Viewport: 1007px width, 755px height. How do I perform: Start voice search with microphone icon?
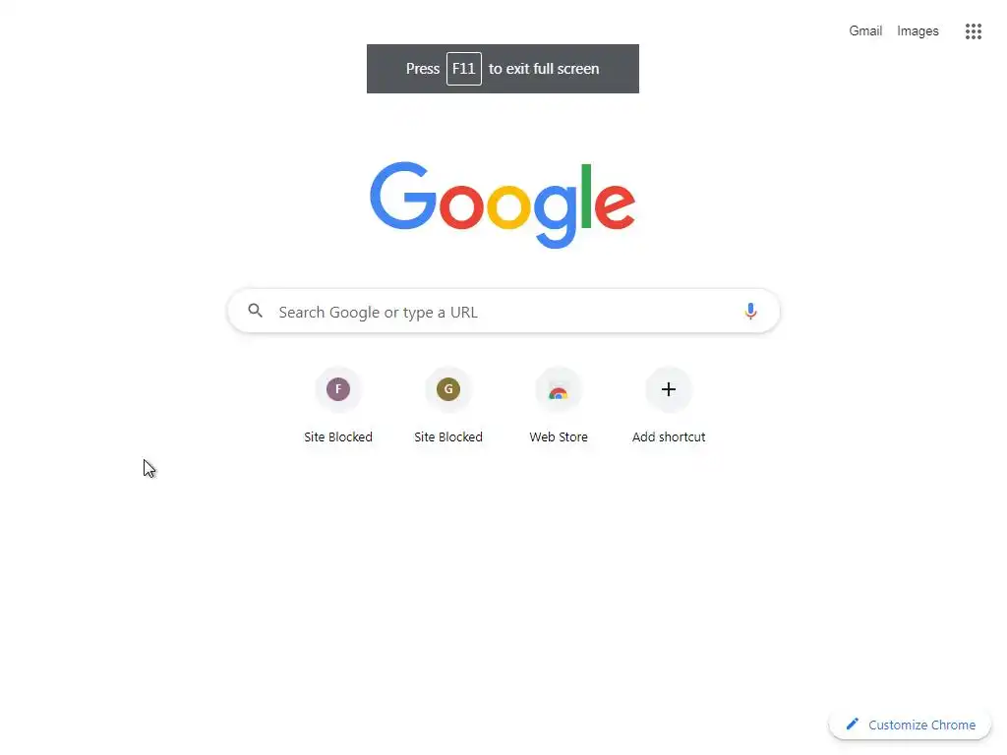tap(750, 312)
